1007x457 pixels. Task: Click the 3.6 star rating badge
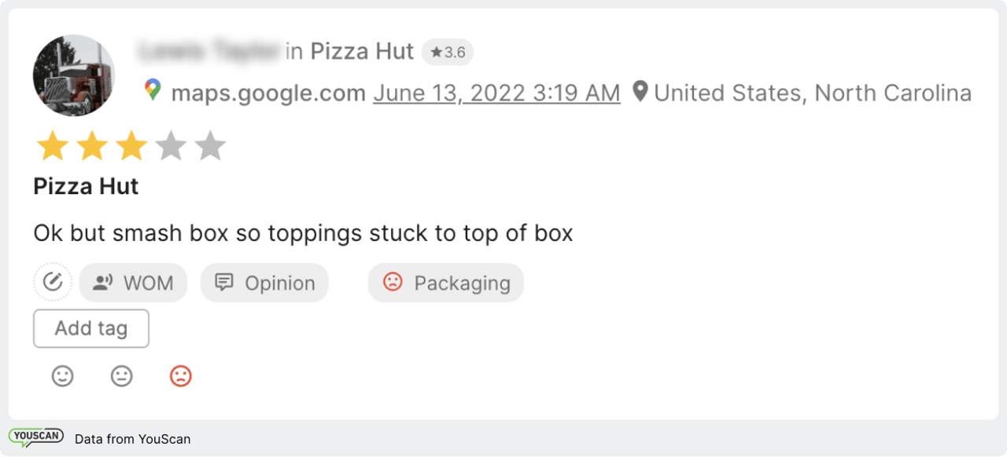pyautogui.click(x=448, y=53)
